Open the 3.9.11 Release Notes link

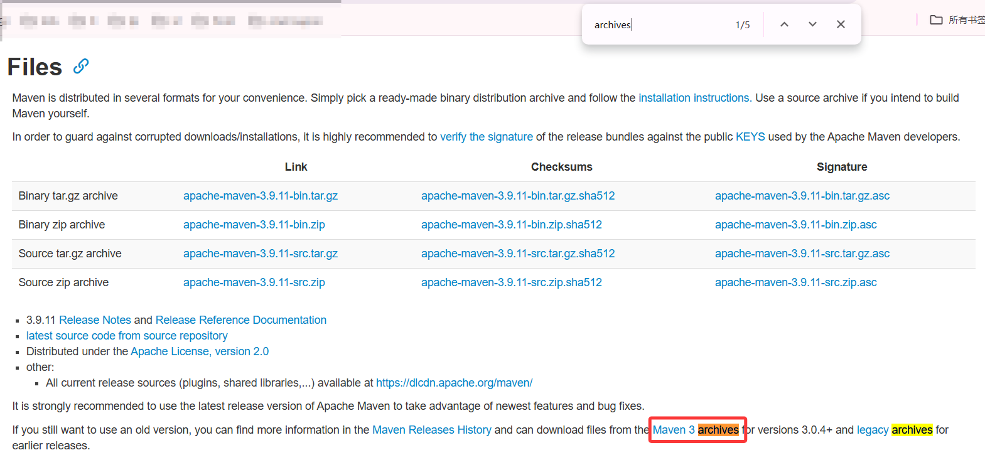(95, 320)
